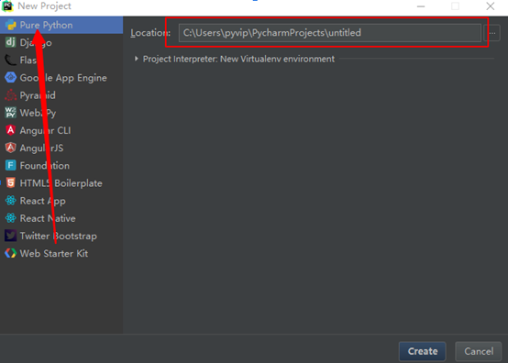
Task: Click the Pyramid project icon
Action: point(10,95)
